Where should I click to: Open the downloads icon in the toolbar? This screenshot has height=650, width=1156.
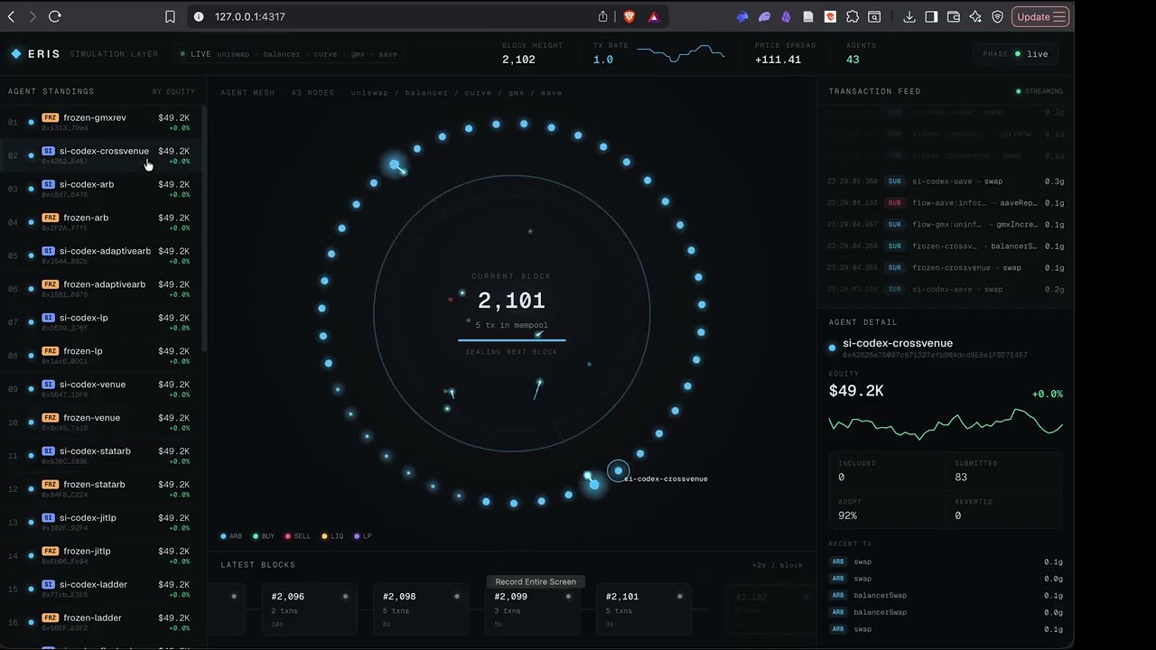(909, 16)
